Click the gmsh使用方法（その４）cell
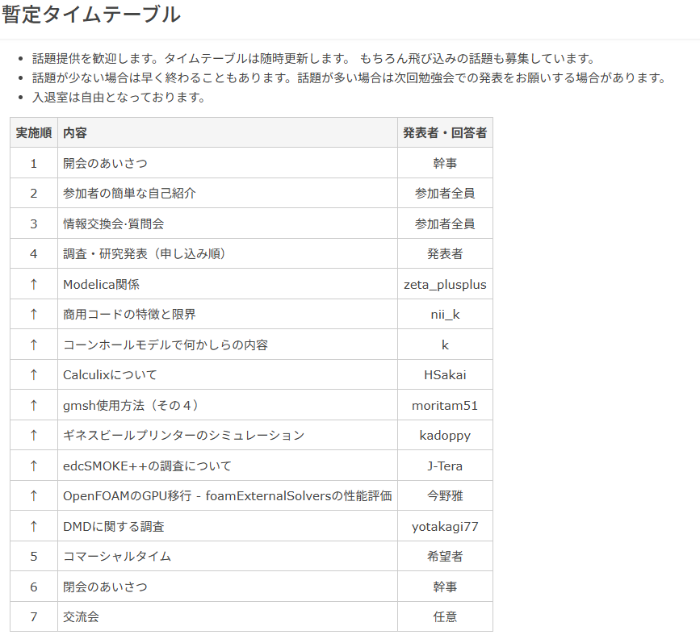Viewport: 700px width, 639px height. tap(228, 405)
